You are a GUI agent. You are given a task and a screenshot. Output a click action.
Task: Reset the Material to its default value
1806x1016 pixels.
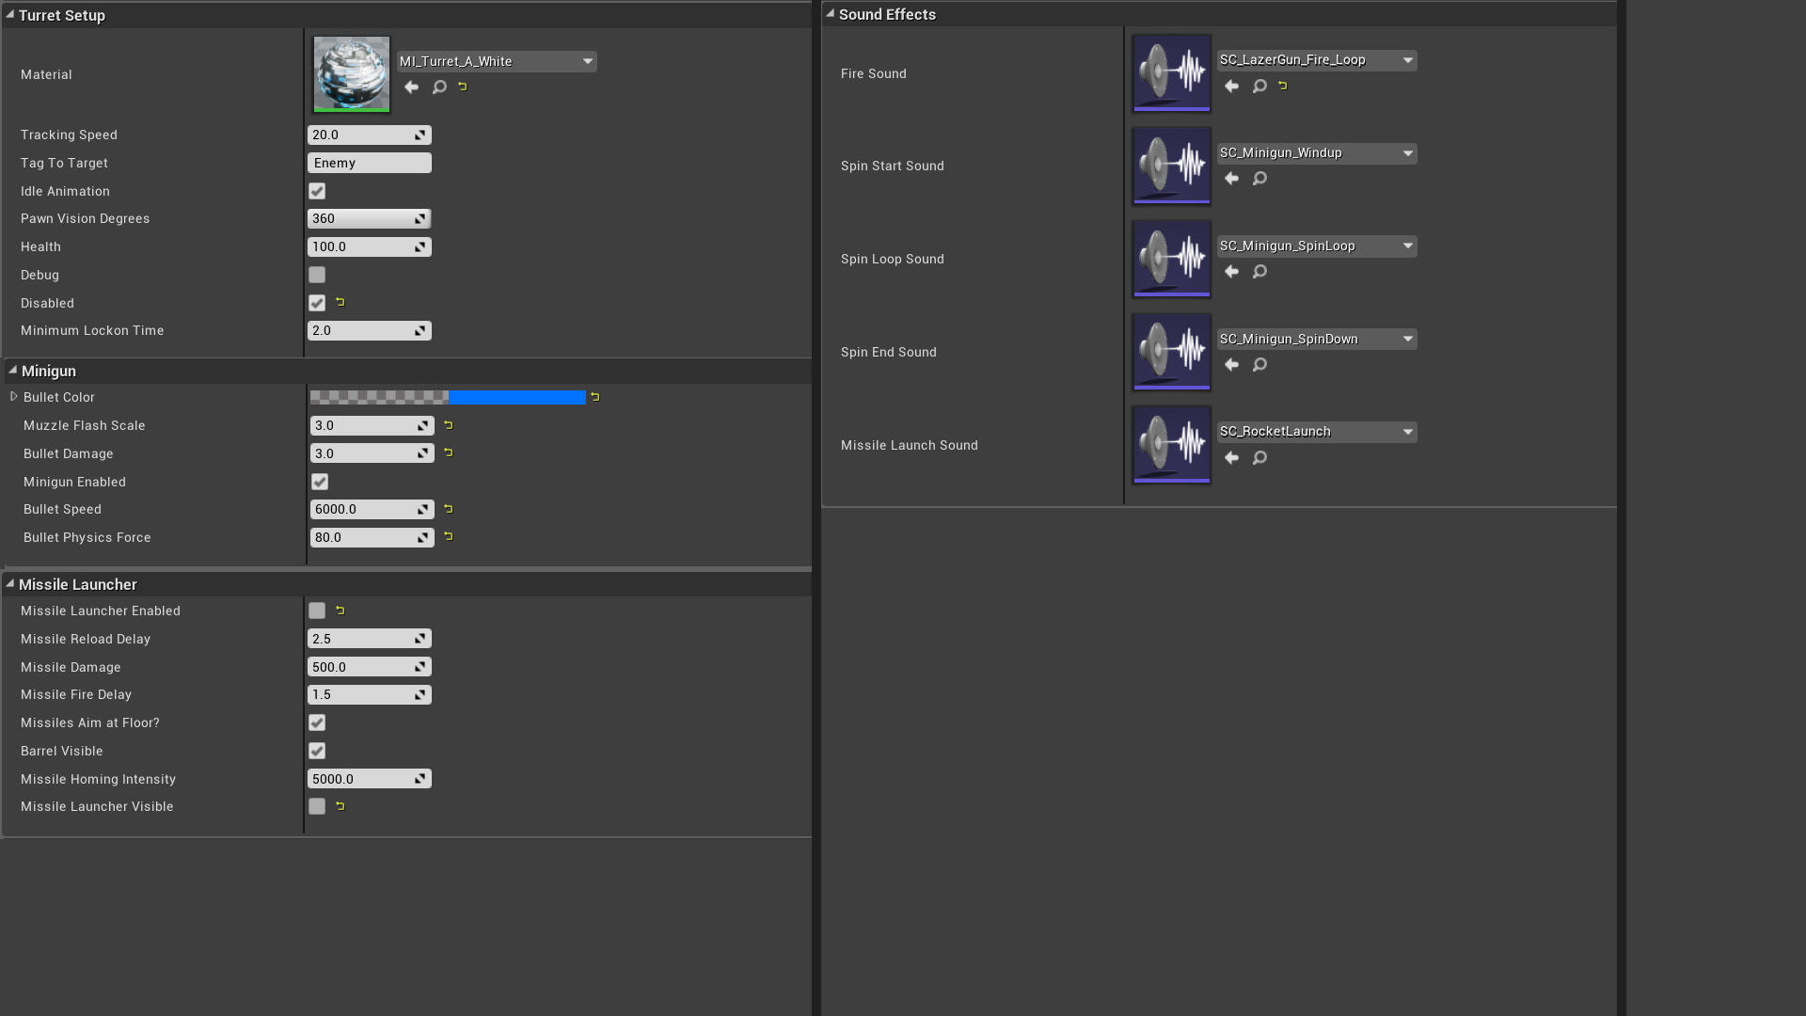coord(462,87)
